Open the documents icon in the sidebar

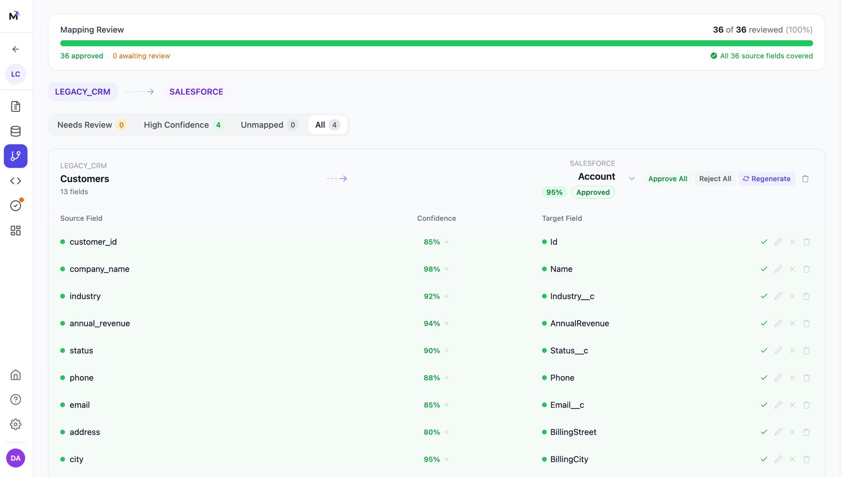(15, 106)
